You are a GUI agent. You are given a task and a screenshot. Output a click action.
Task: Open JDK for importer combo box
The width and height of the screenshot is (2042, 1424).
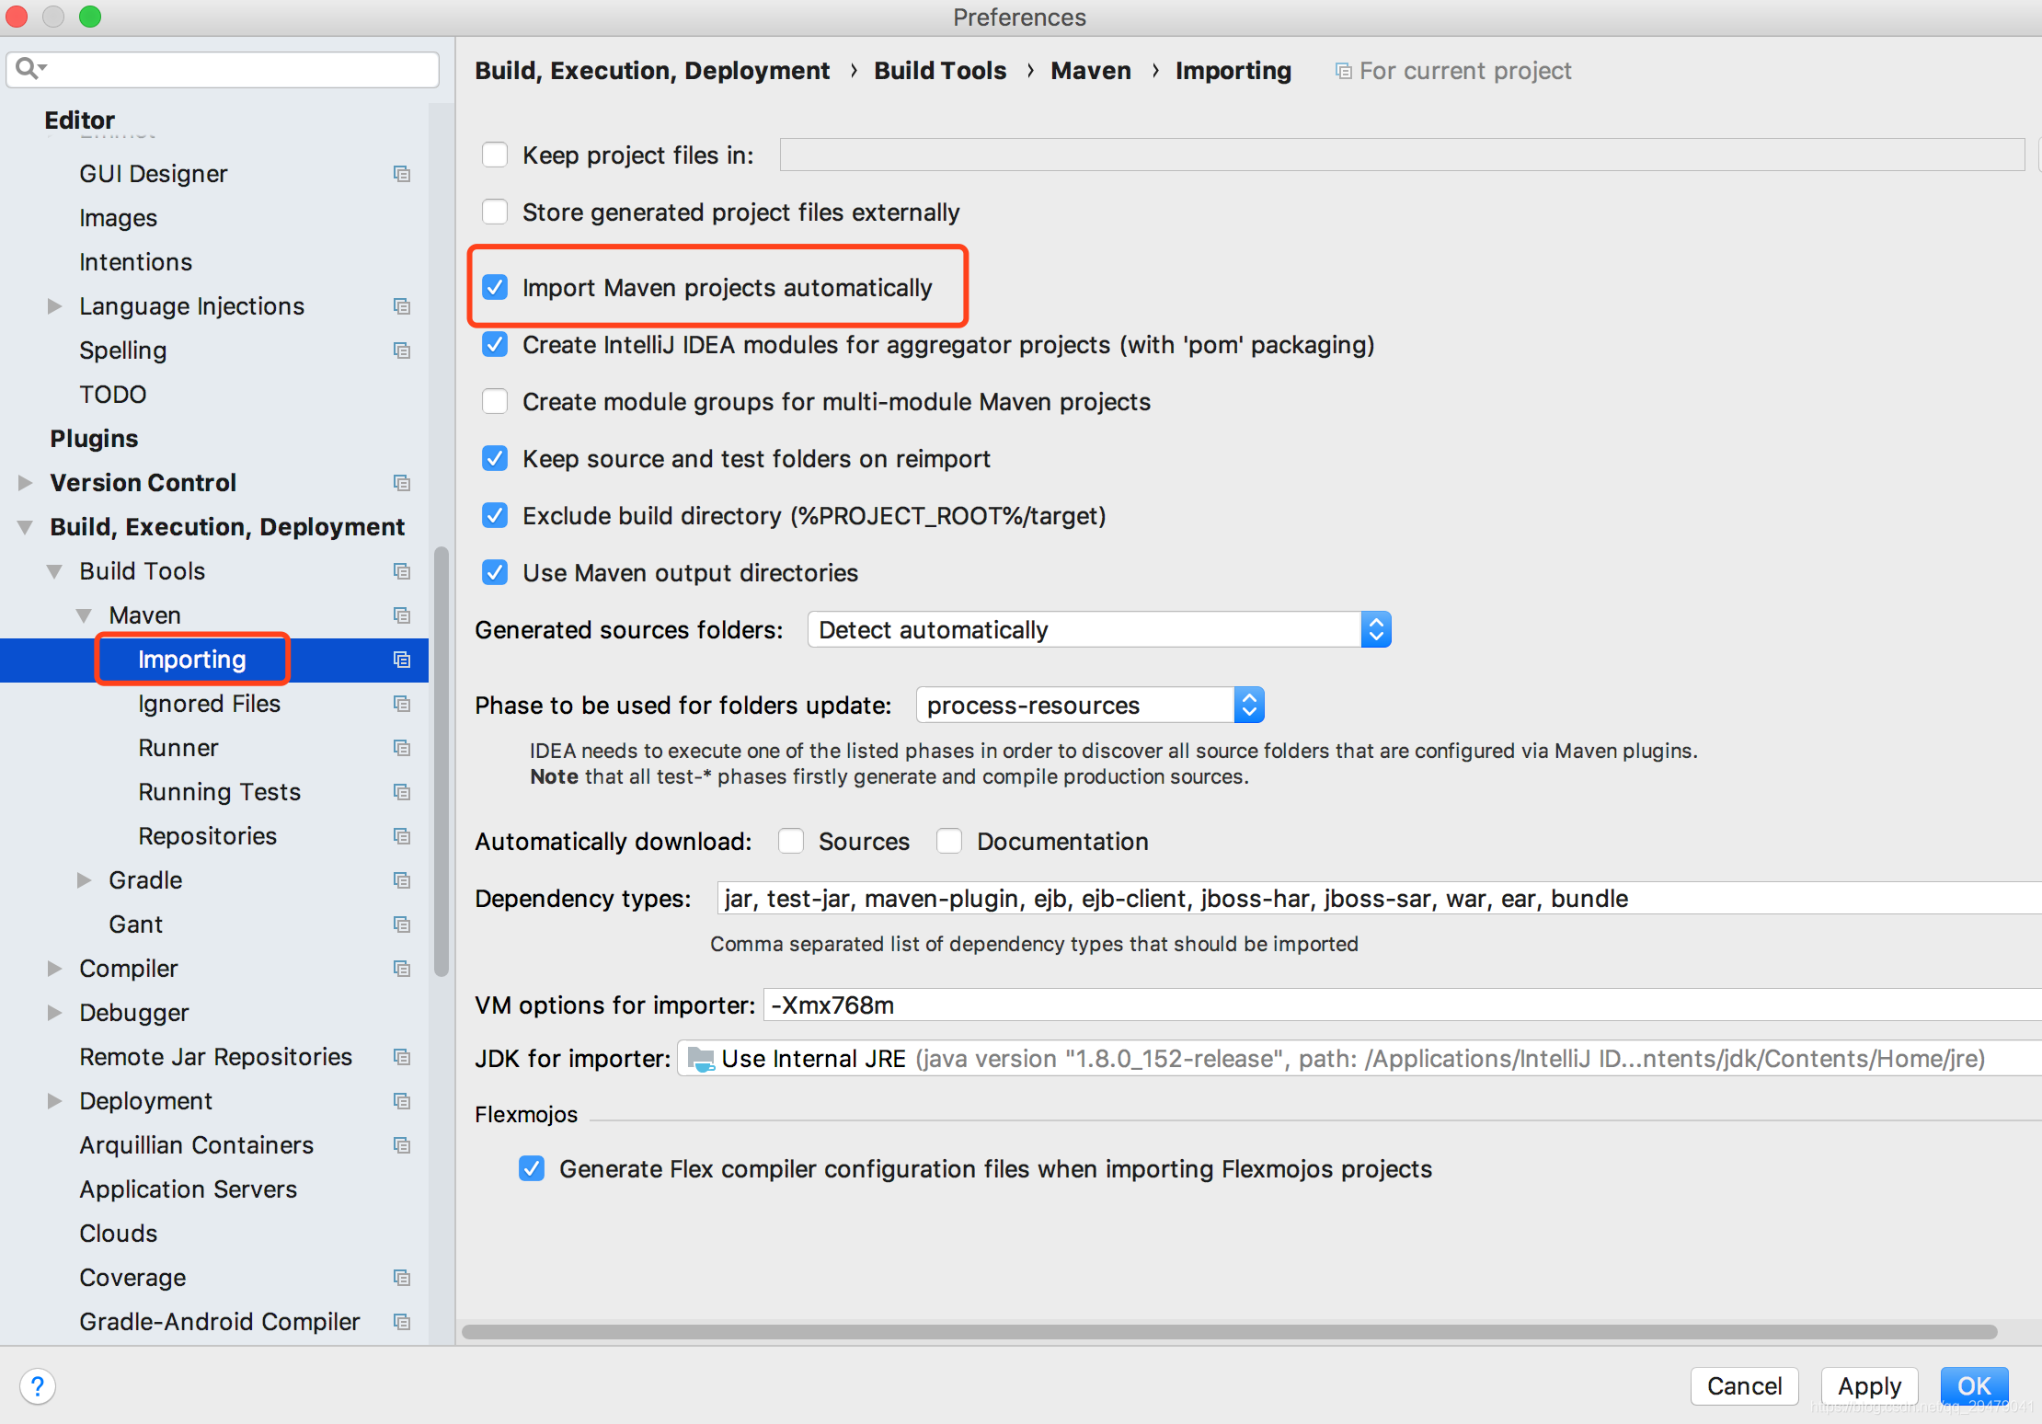tap(1359, 1058)
